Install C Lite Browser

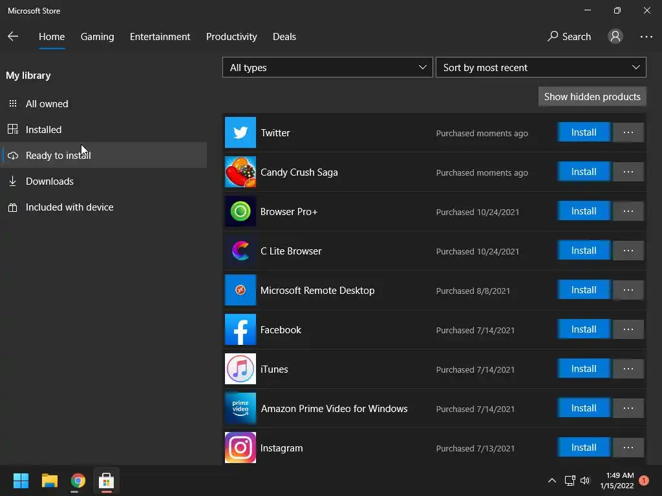coord(584,251)
